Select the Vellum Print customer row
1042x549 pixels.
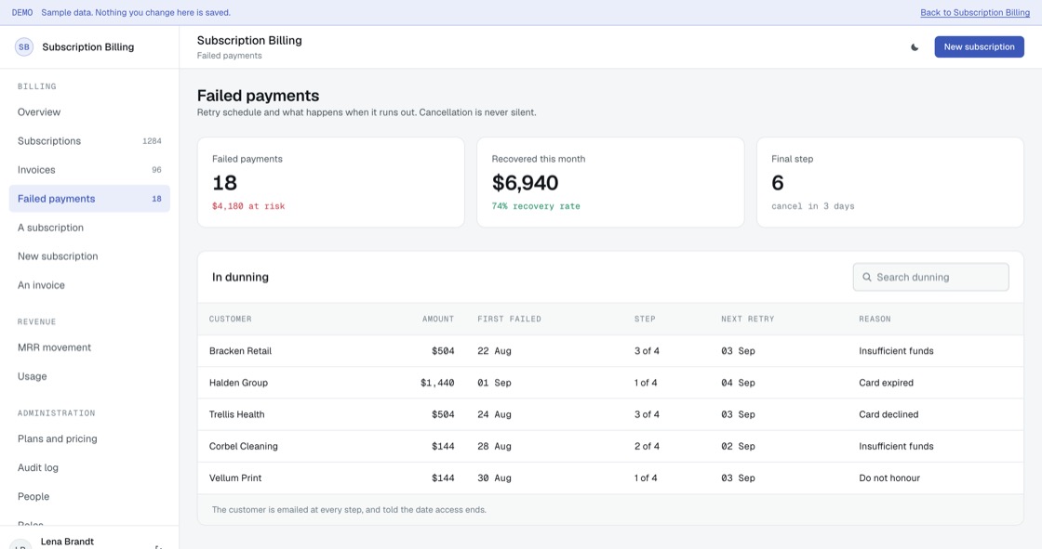(610, 478)
